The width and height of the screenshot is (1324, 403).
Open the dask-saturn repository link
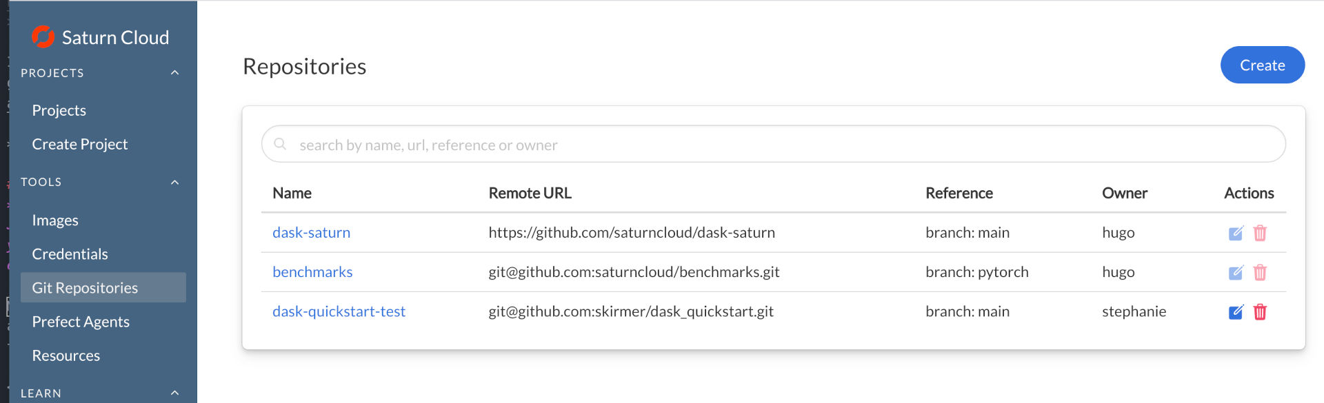(311, 233)
